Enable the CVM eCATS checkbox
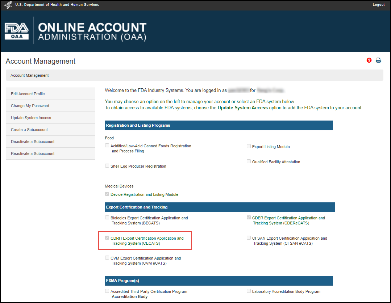Viewport: 391px width, 303px height. pos(107,257)
